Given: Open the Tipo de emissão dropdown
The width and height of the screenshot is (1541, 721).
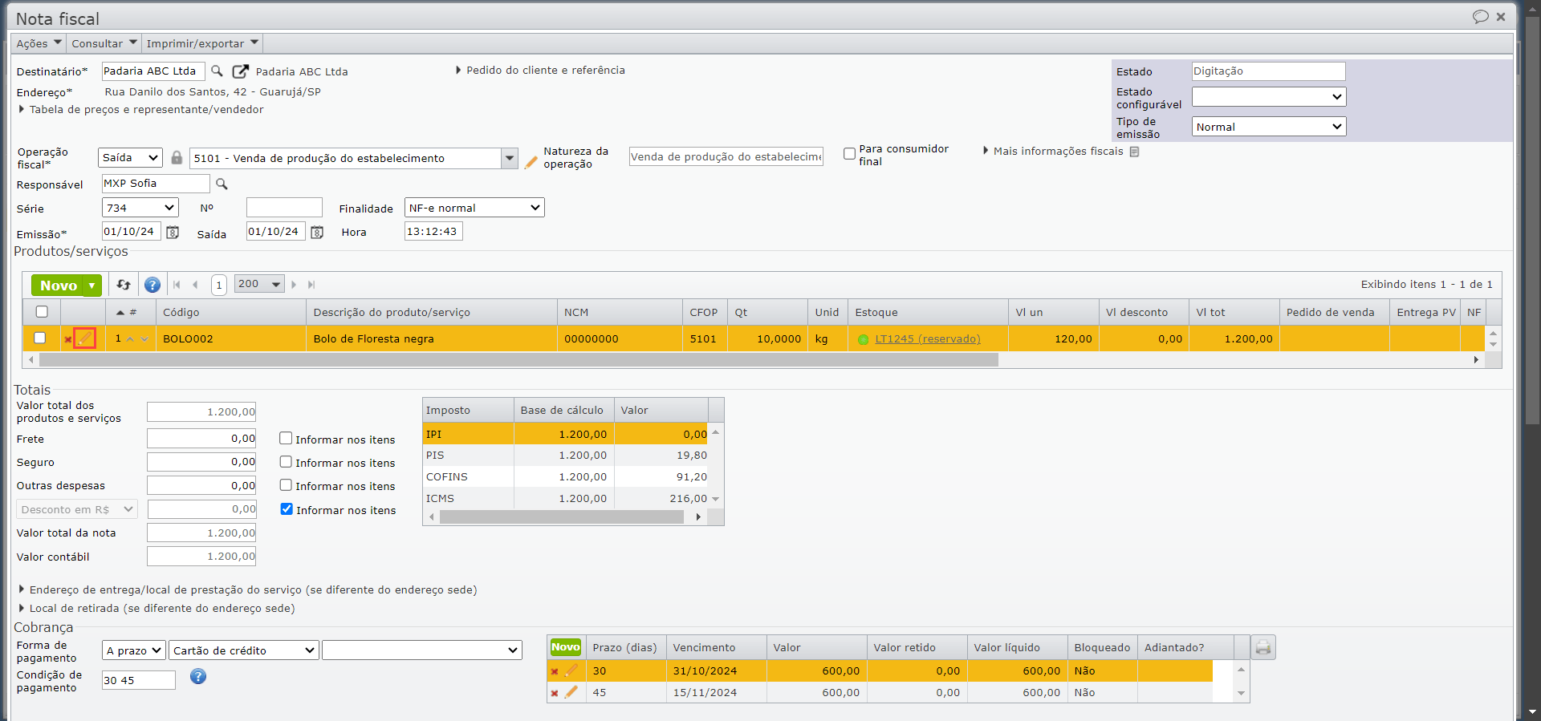Looking at the screenshot, I should 1268,127.
